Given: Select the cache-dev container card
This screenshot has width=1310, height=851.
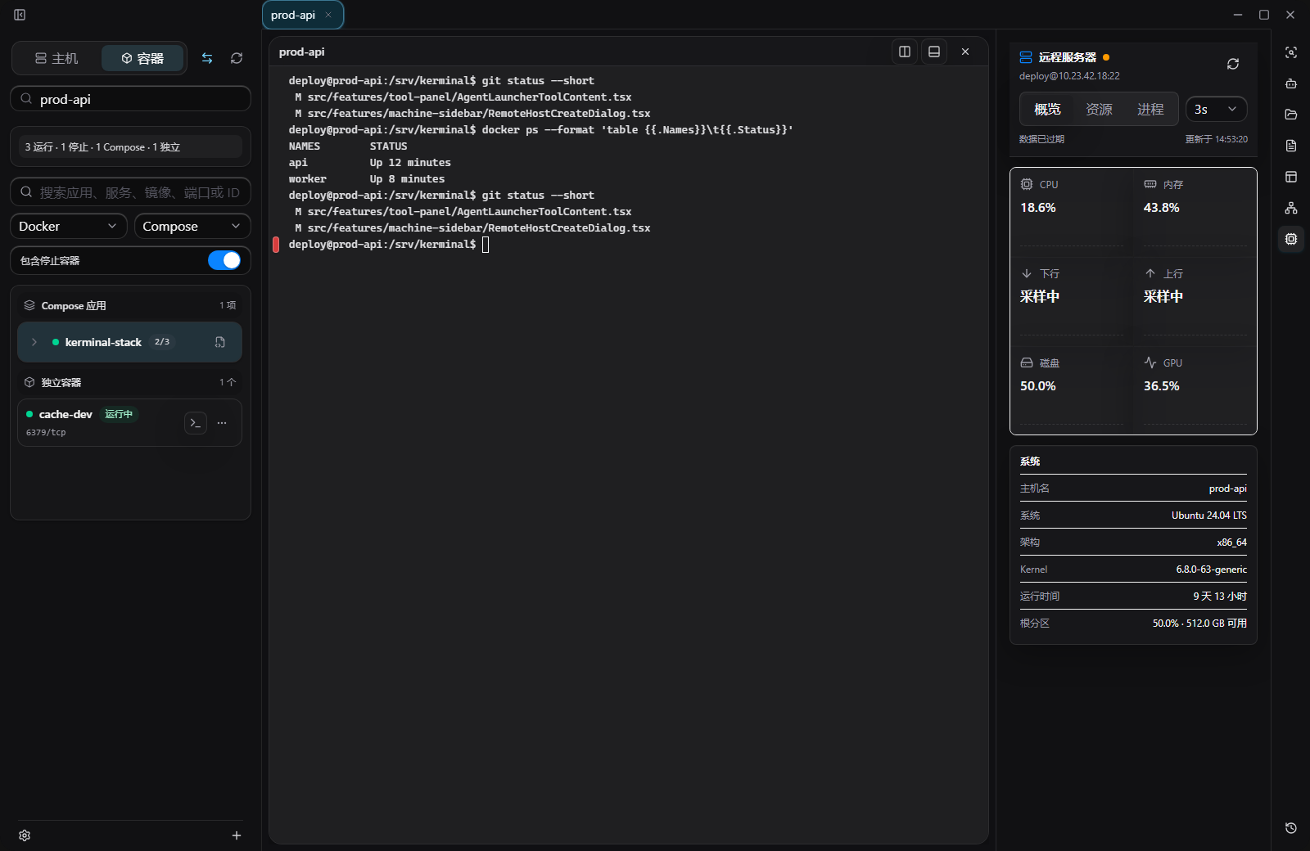Looking at the screenshot, I should click(129, 423).
